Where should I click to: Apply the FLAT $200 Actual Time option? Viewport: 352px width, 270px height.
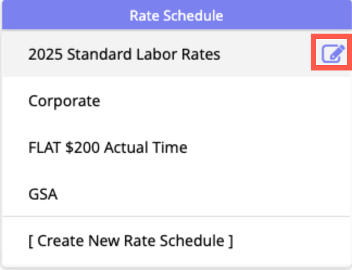coord(108,147)
